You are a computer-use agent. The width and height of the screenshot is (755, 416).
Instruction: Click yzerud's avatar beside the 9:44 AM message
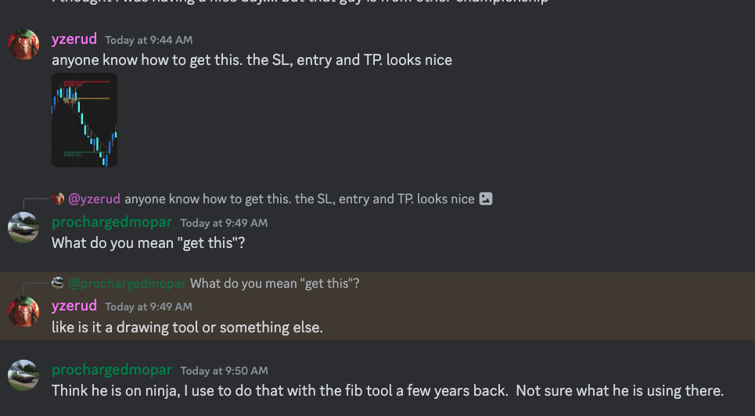(x=23, y=45)
